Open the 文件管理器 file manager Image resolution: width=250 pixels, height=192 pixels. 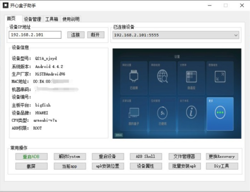click(185, 157)
